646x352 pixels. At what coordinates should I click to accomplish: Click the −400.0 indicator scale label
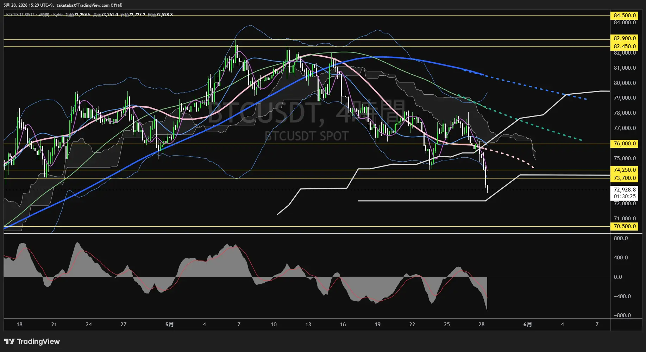point(622,296)
